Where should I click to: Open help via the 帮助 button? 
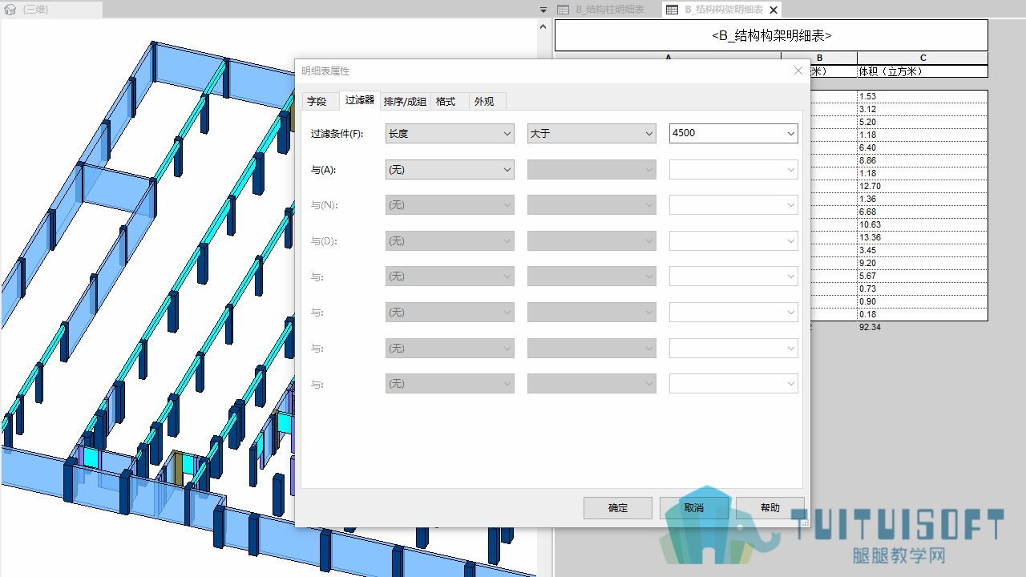(770, 508)
